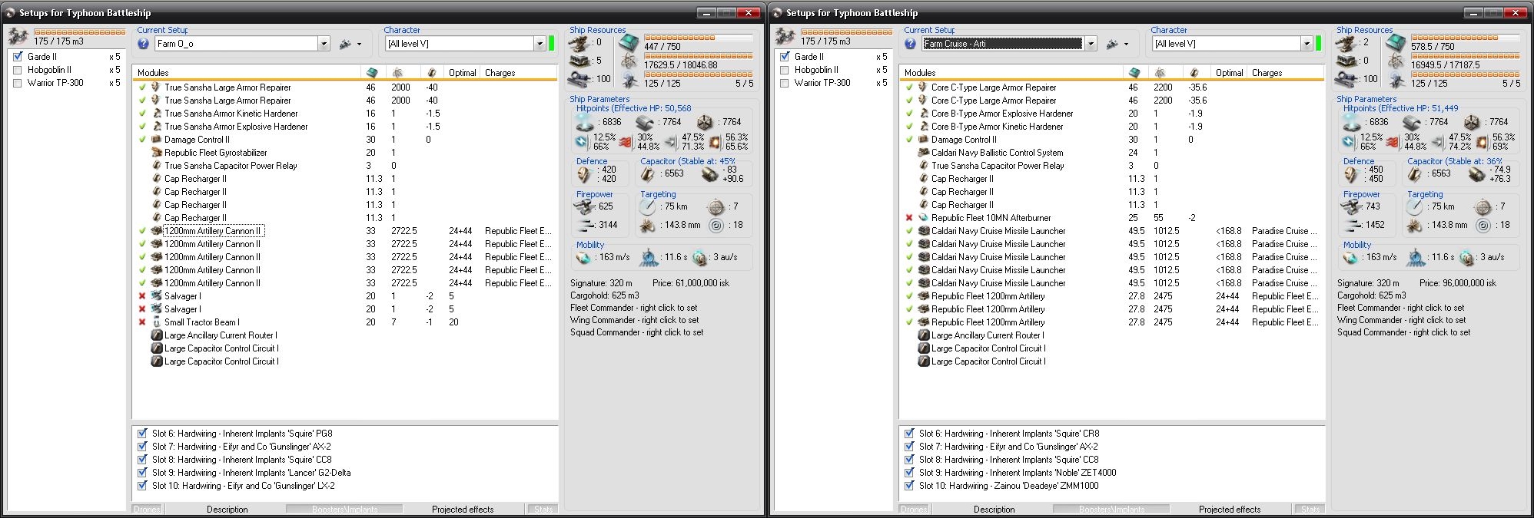1534x518 pixels.
Task: Switch to Projected effects tab in Farm O_o window
Action: (x=463, y=510)
